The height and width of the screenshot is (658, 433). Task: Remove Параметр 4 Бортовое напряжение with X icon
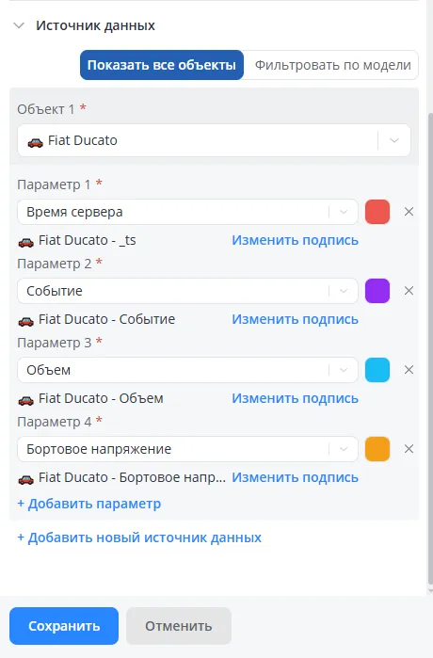pyautogui.click(x=409, y=449)
